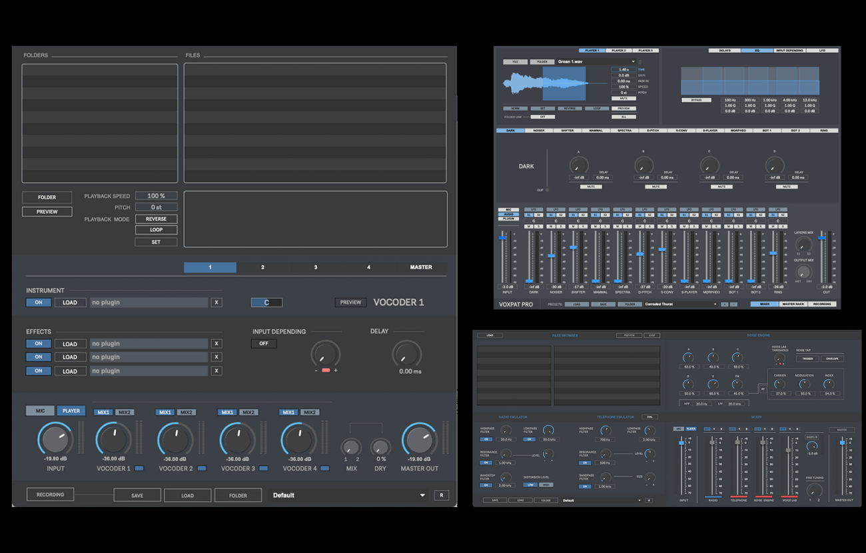
Task: Switch Distortion Level to HIGH in Radio Emulator
Action: pos(546,484)
